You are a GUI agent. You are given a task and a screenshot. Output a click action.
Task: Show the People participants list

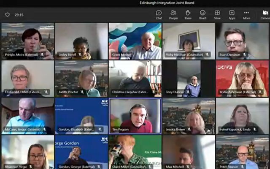coord(173,15)
